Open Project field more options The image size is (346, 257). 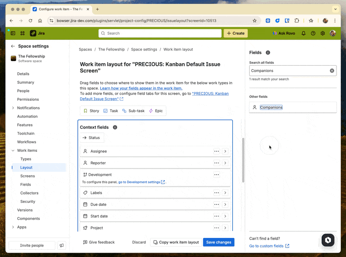[x=217, y=228]
